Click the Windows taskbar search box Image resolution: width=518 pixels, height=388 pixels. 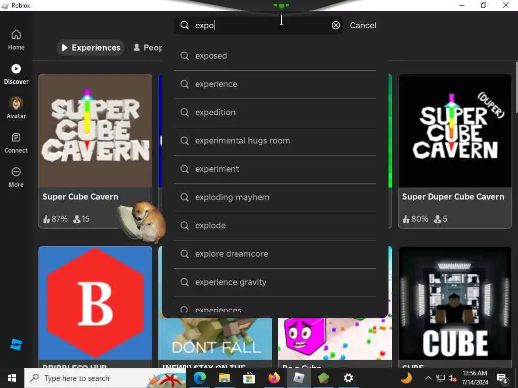[105, 378]
